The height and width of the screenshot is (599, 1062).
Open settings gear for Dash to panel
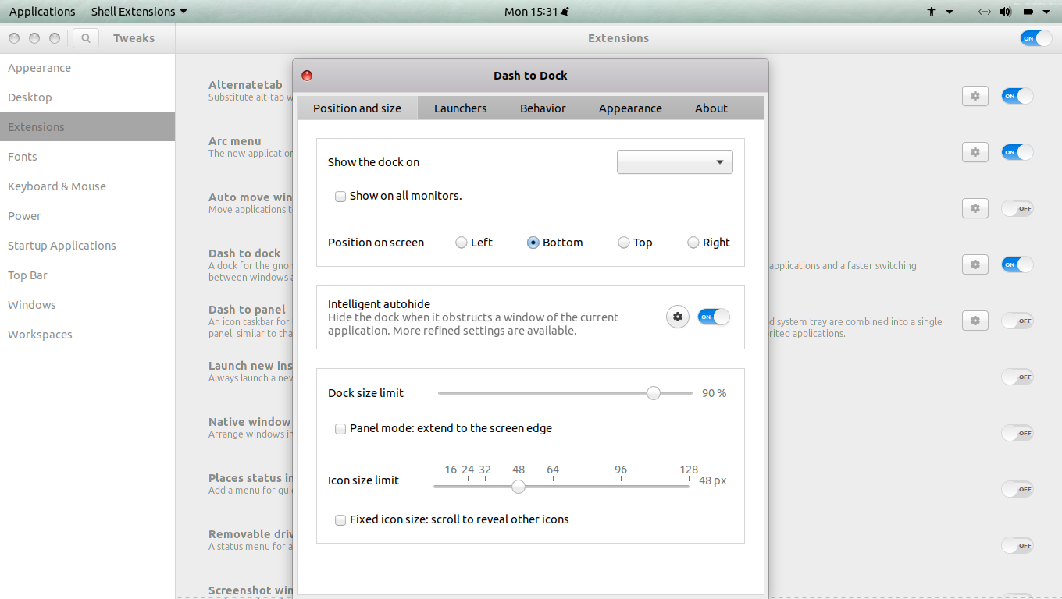(x=975, y=321)
